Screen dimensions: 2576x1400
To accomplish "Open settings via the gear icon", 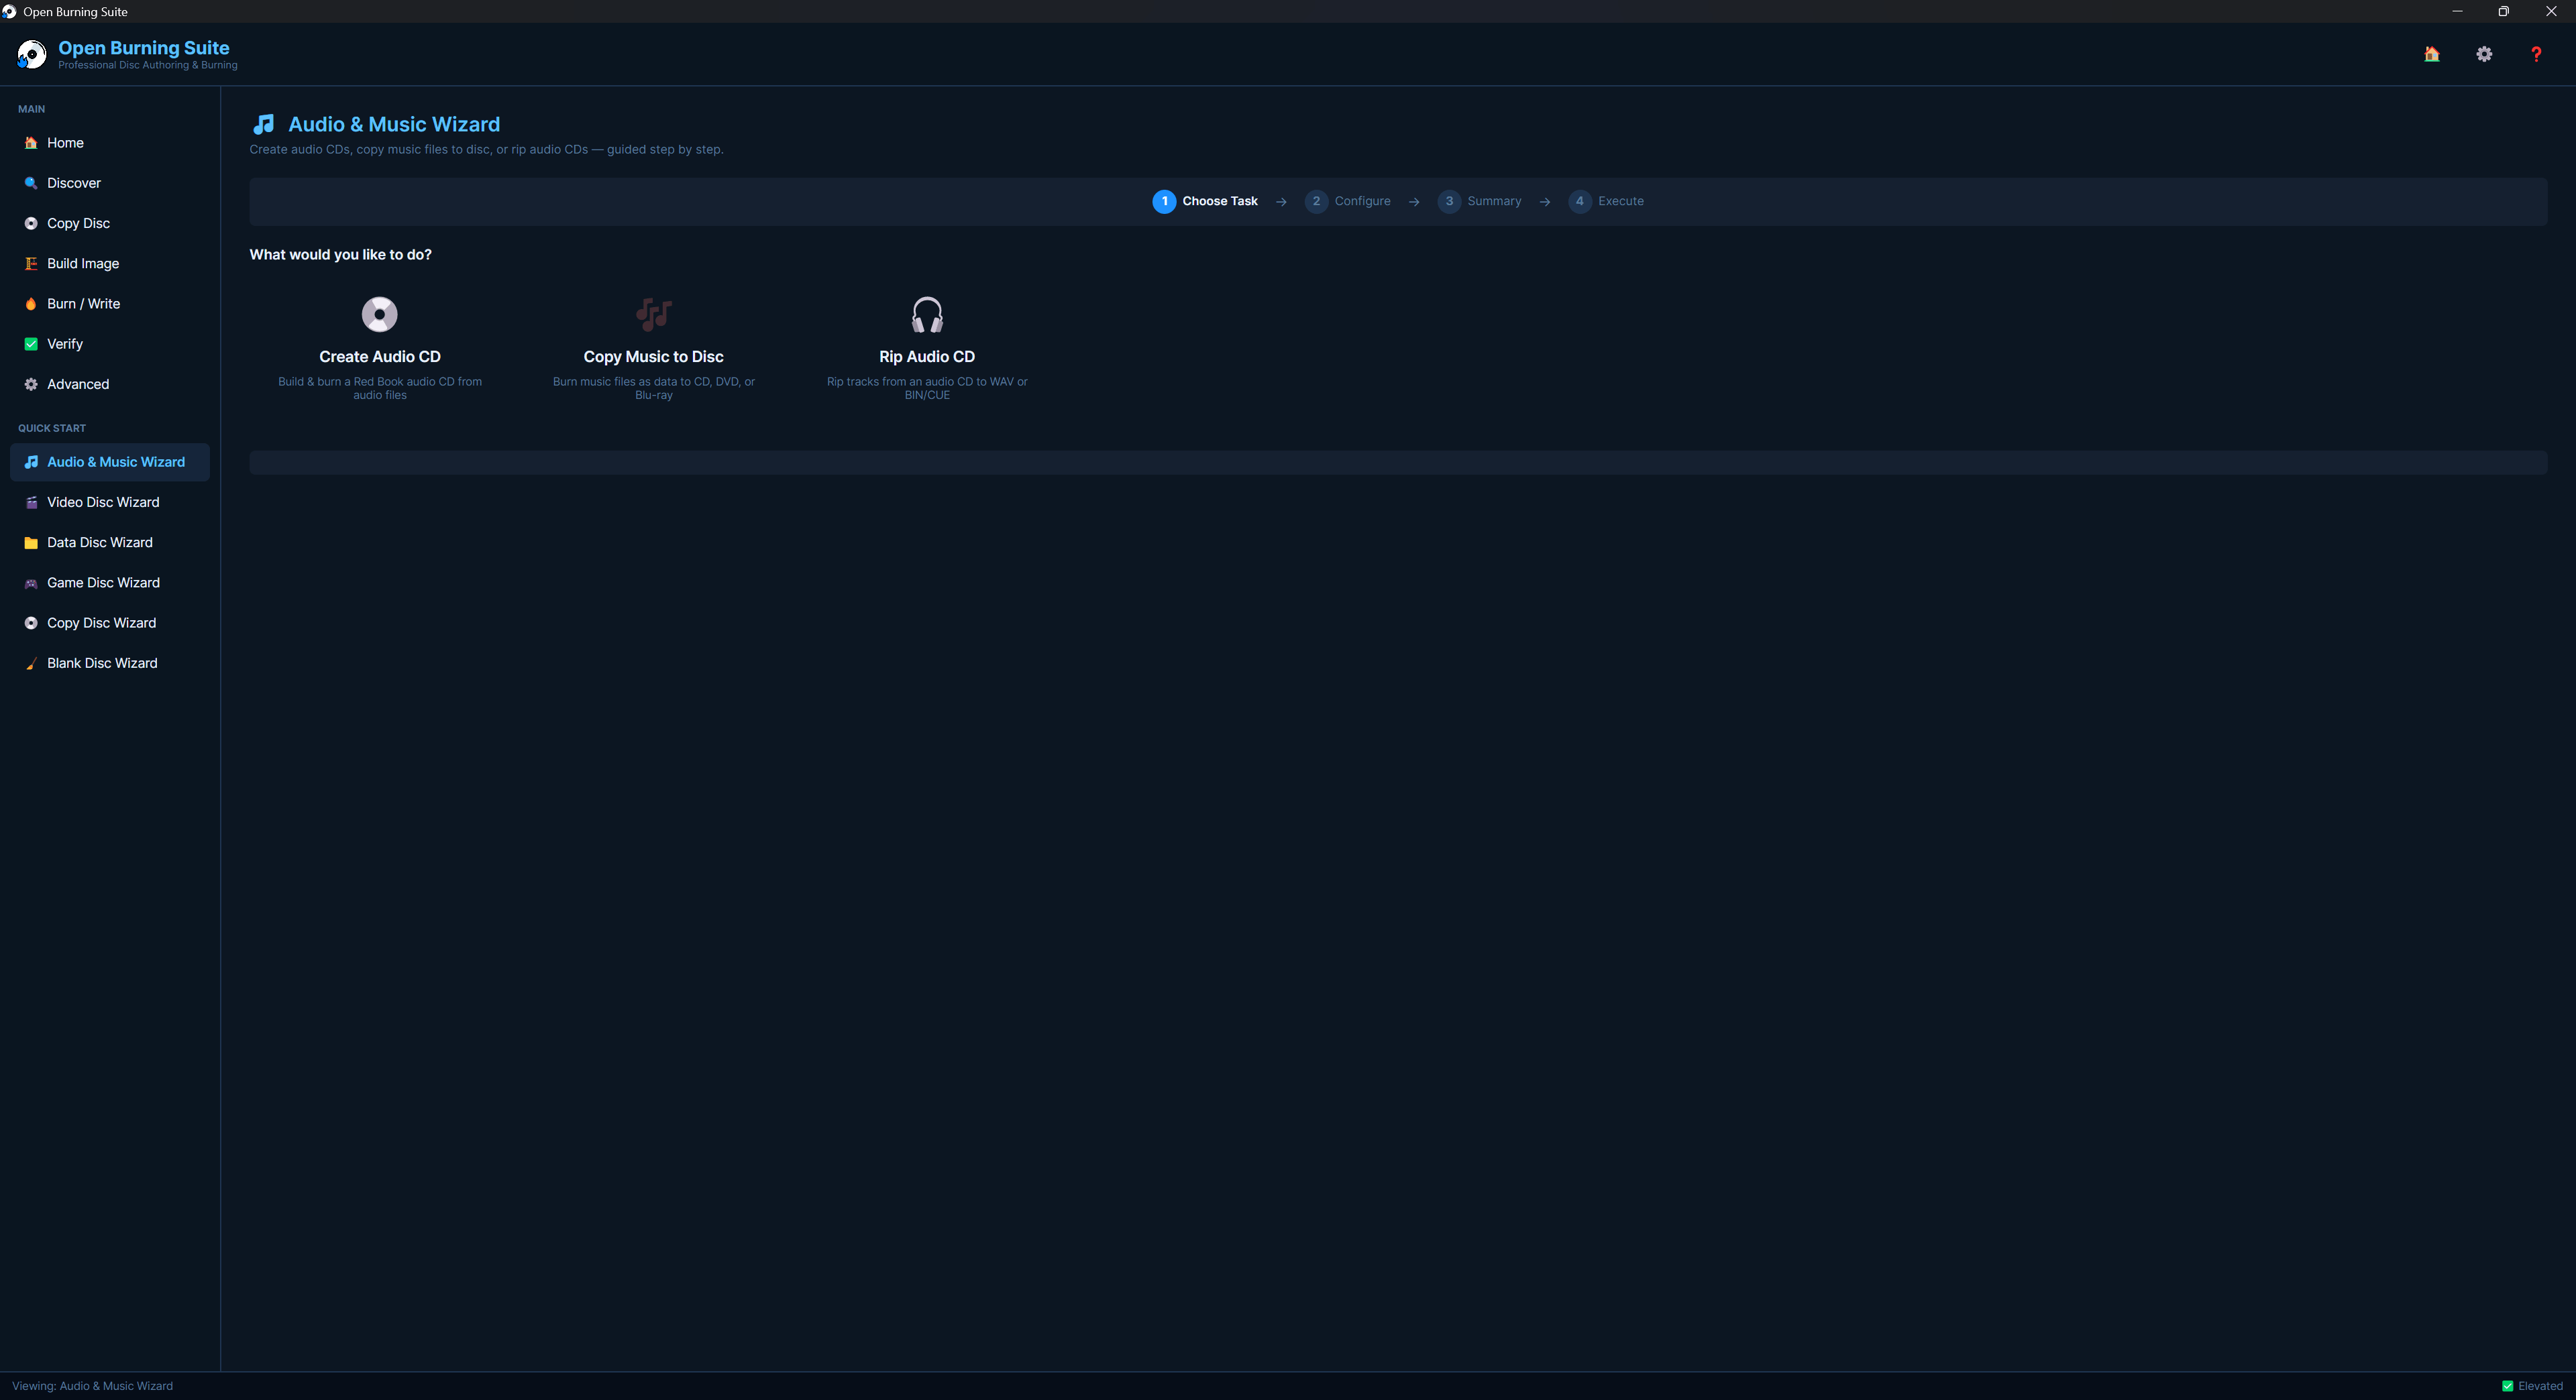I will 2484,54.
